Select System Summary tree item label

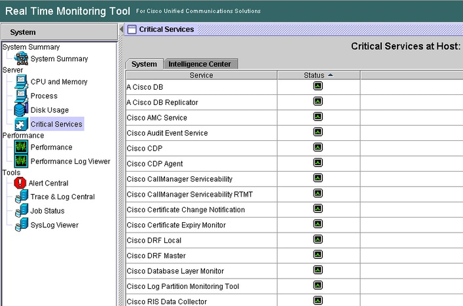point(60,59)
